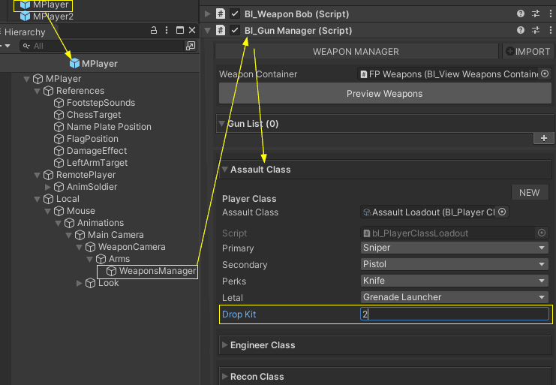Disable the Bl_Gun Manager script checkbox
The width and height of the screenshot is (556, 385).
point(236,30)
